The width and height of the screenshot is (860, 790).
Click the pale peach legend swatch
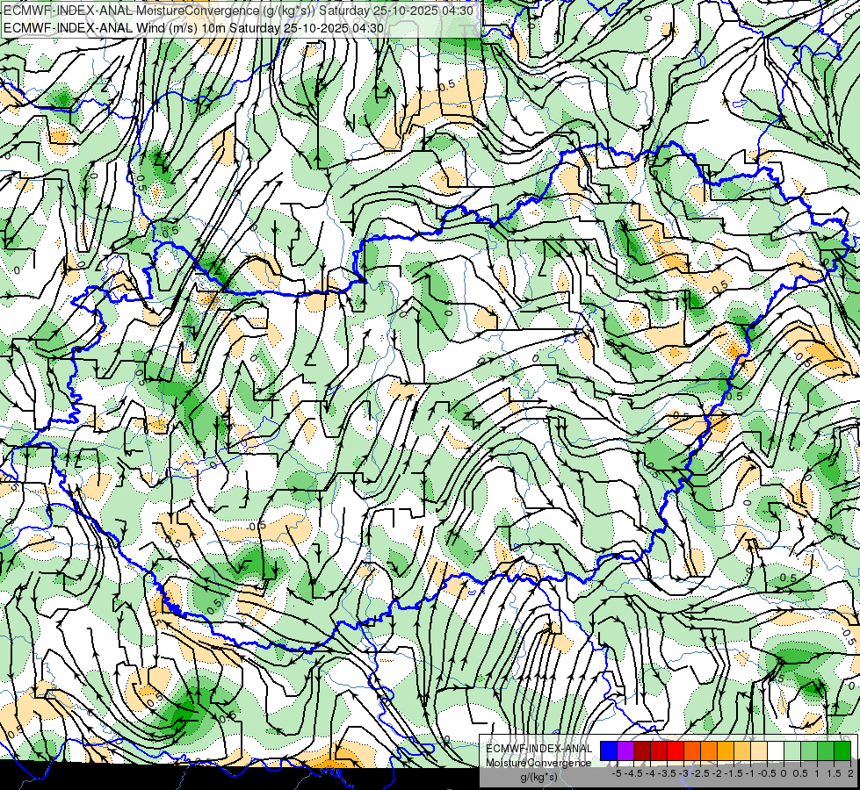[759, 750]
